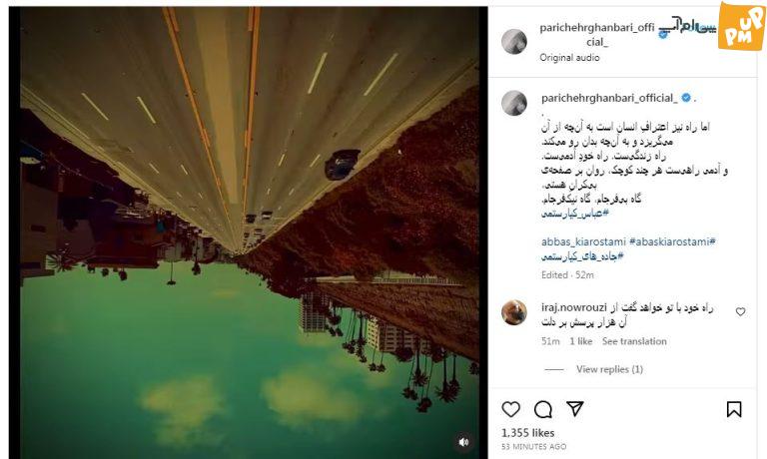Like the post with the heart icon
The image size is (767, 459).
pos(510,409)
